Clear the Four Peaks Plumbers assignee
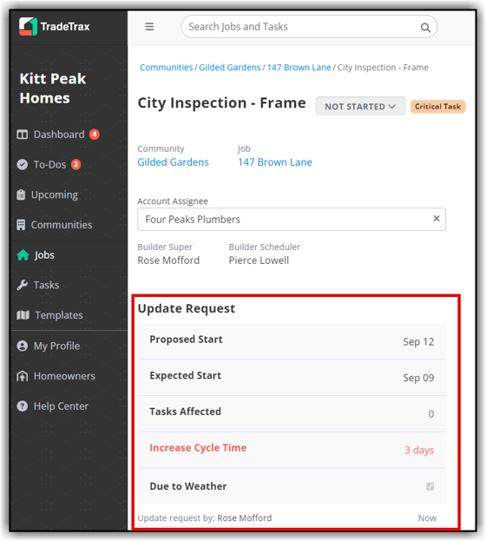This screenshot has width=486, height=541. [437, 219]
